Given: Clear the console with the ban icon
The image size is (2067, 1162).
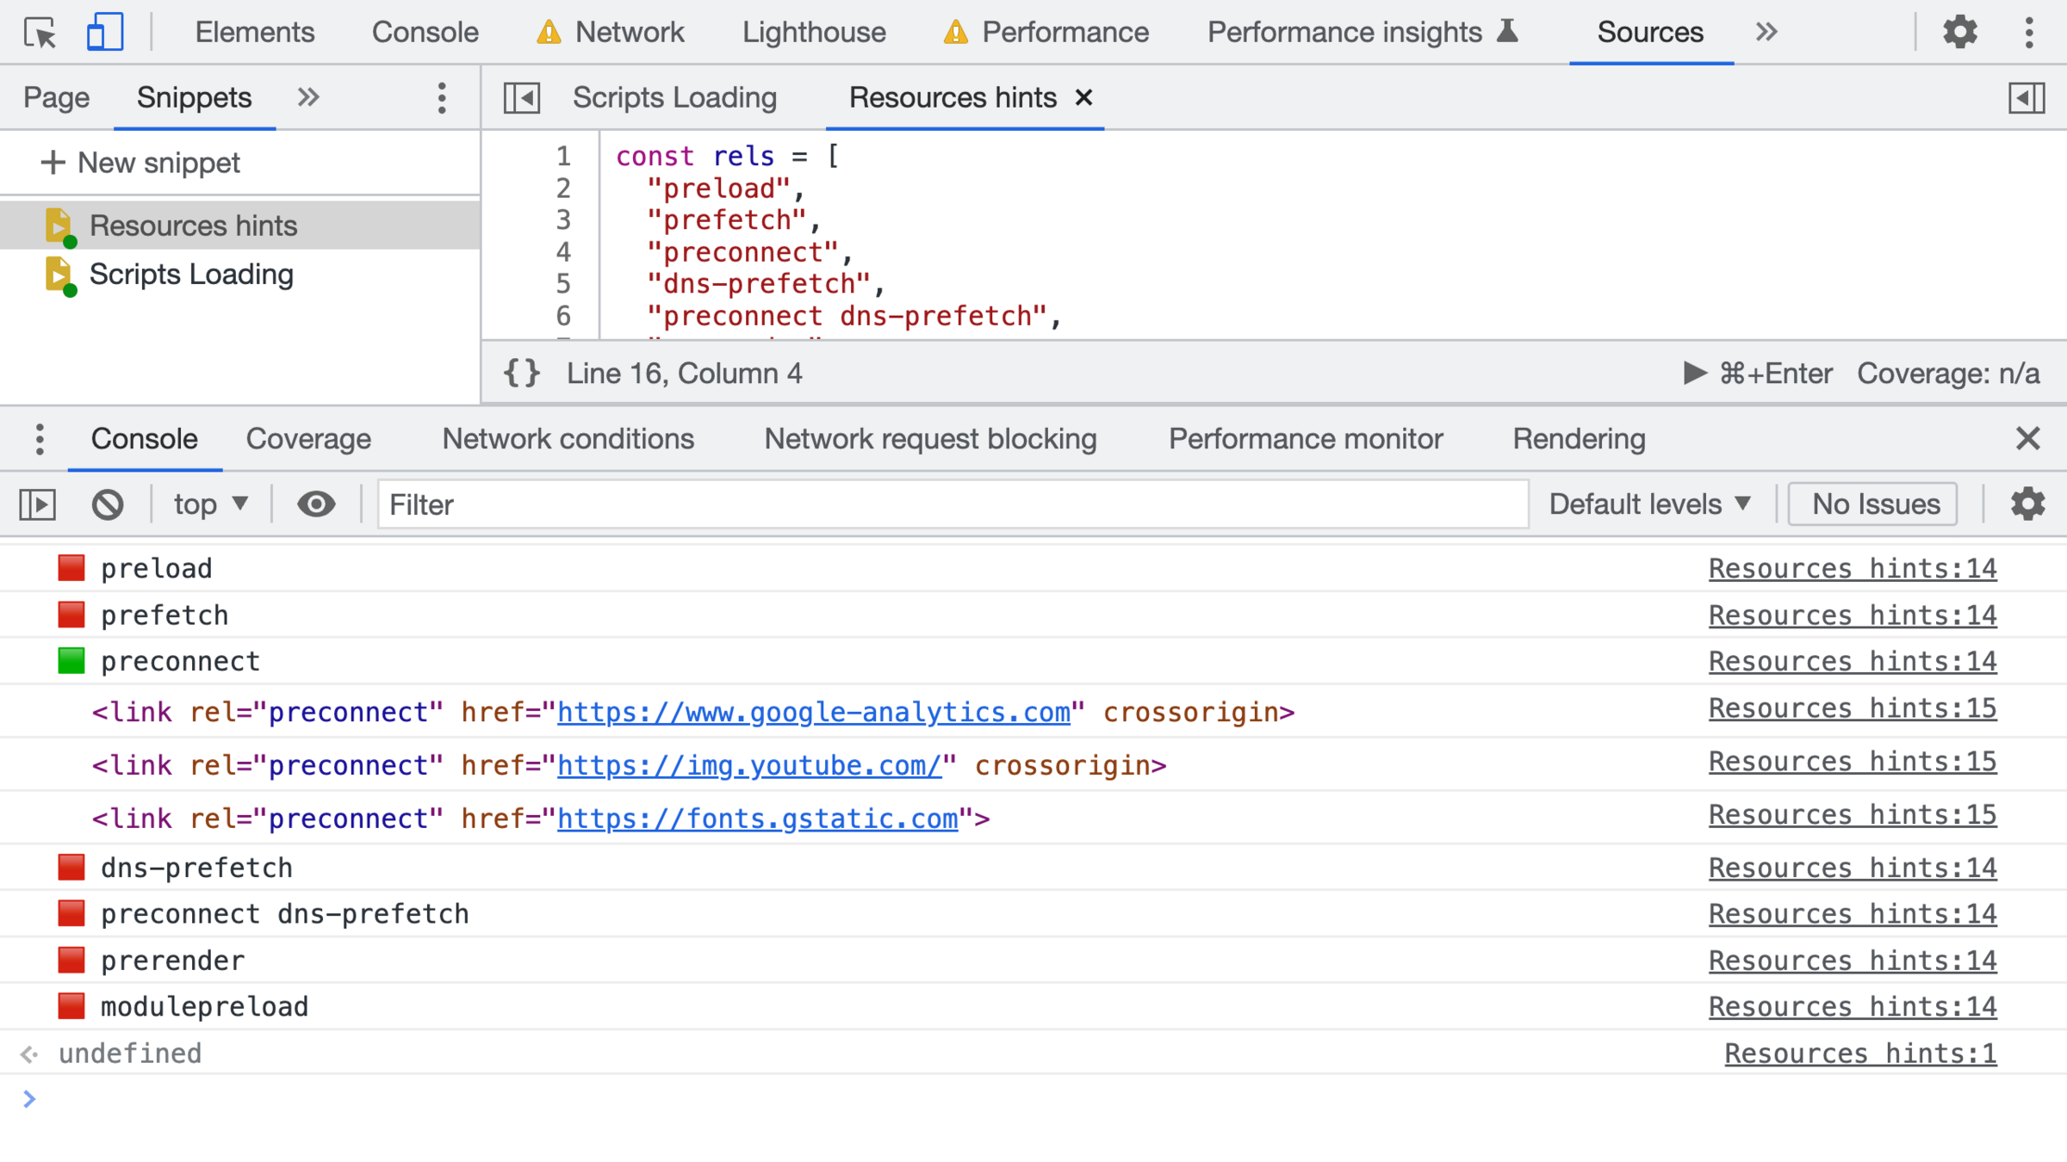Looking at the screenshot, I should pos(108,504).
